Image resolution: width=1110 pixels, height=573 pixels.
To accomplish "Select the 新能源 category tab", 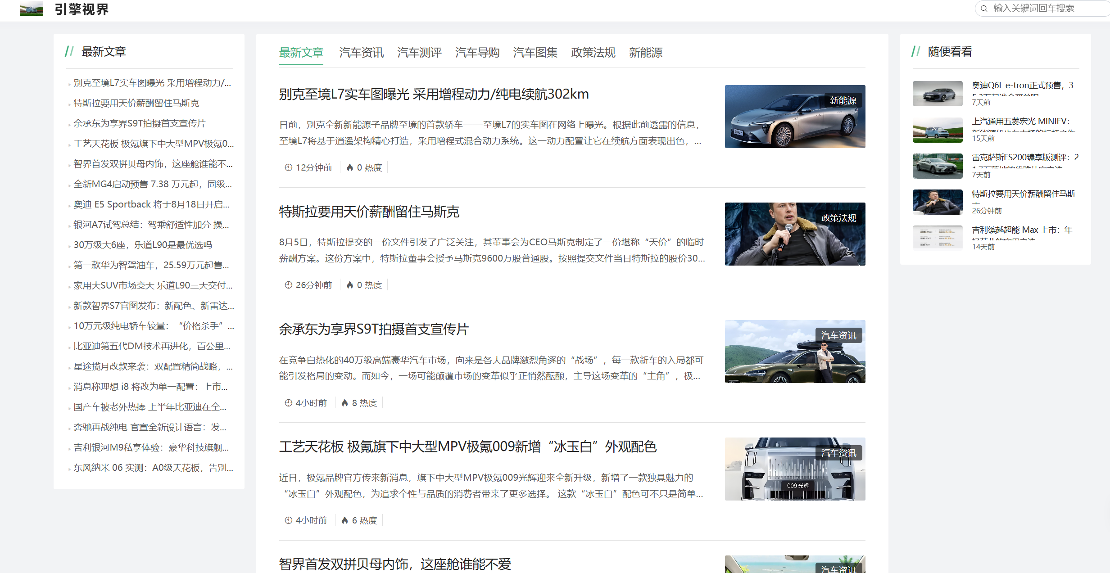I will 645,53.
